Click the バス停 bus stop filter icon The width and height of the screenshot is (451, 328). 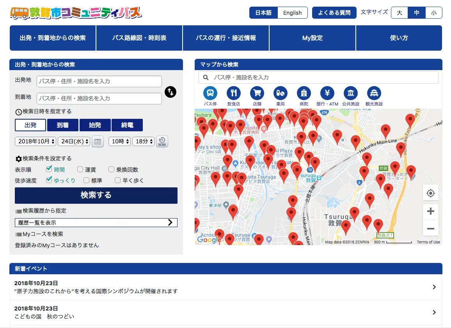point(210,93)
